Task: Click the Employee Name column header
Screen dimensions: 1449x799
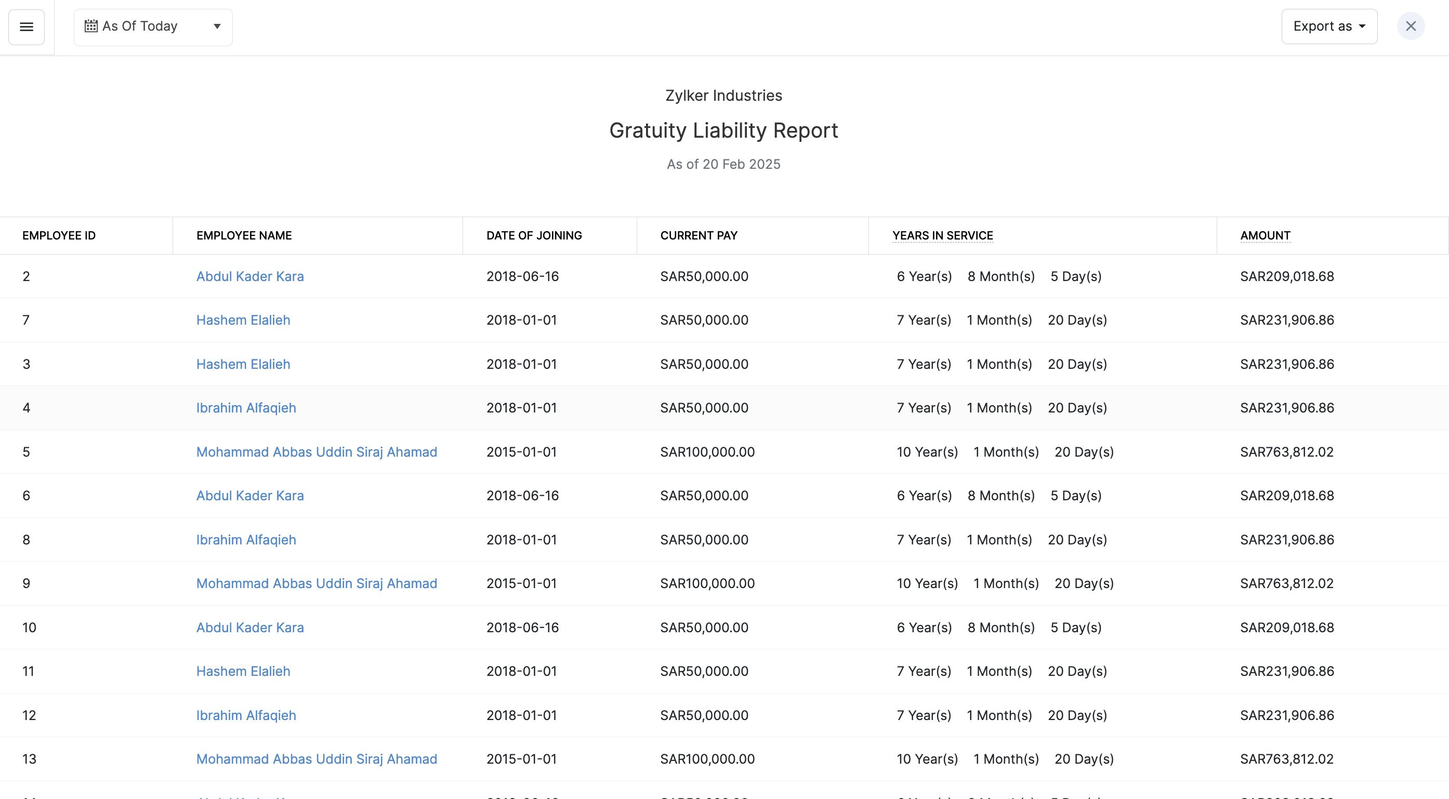Action: tap(244, 235)
